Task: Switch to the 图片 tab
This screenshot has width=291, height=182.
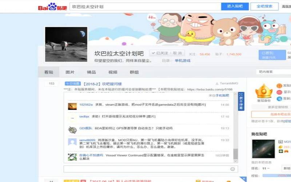Action: 70,72
